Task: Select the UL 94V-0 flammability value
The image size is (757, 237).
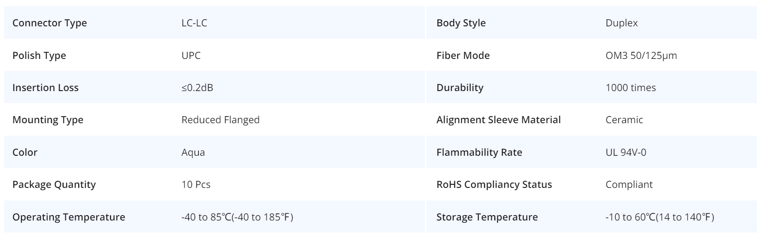Action: [x=625, y=152]
